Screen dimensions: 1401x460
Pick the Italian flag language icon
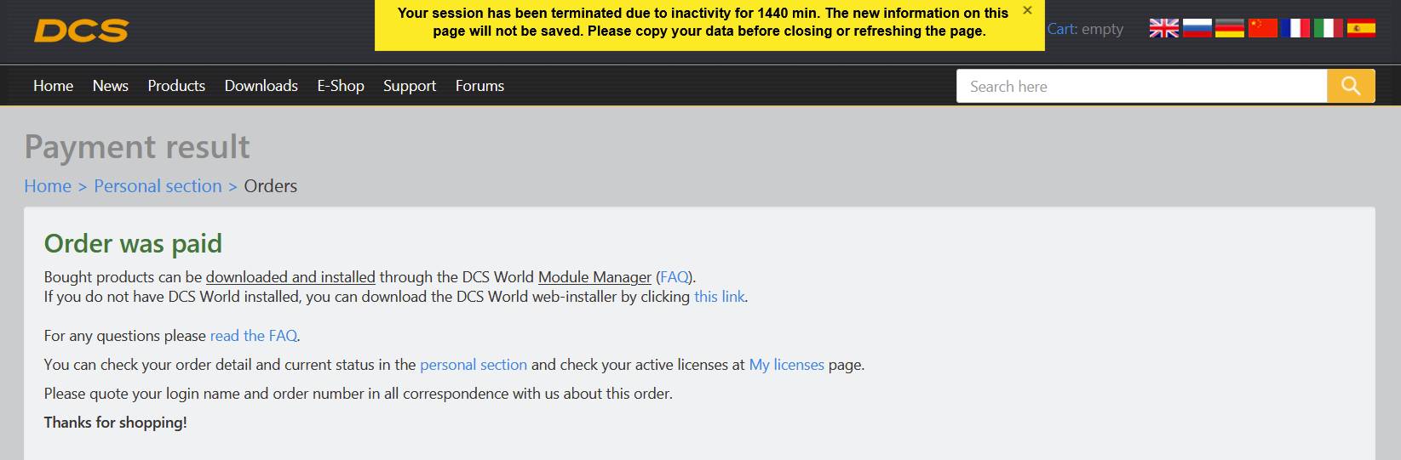tap(1328, 28)
